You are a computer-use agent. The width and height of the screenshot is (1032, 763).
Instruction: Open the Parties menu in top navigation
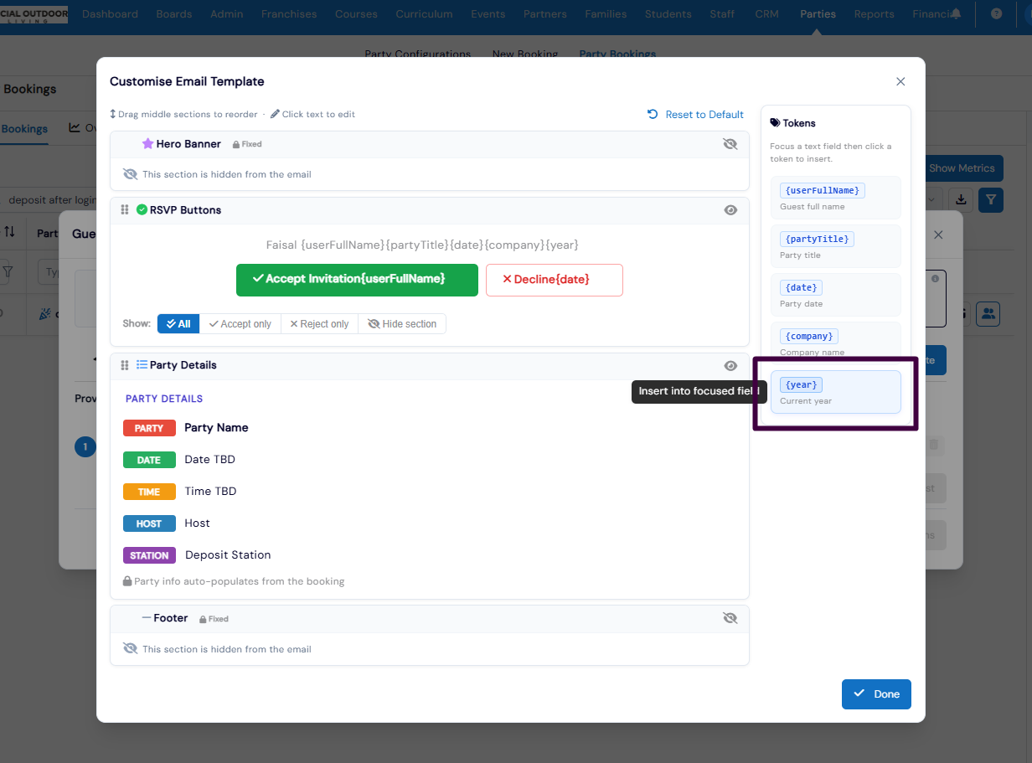point(818,14)
